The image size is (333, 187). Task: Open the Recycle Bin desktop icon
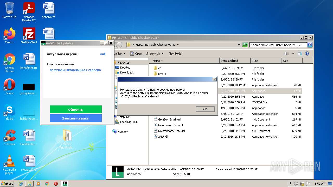click(x=9, y=10)
